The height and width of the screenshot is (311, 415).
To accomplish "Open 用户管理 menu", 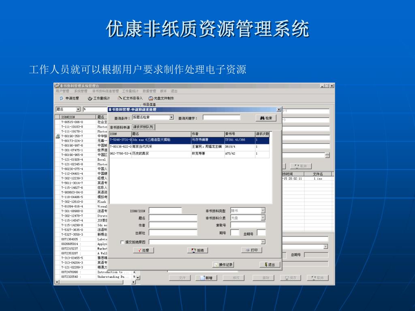I will coord(62,91).
